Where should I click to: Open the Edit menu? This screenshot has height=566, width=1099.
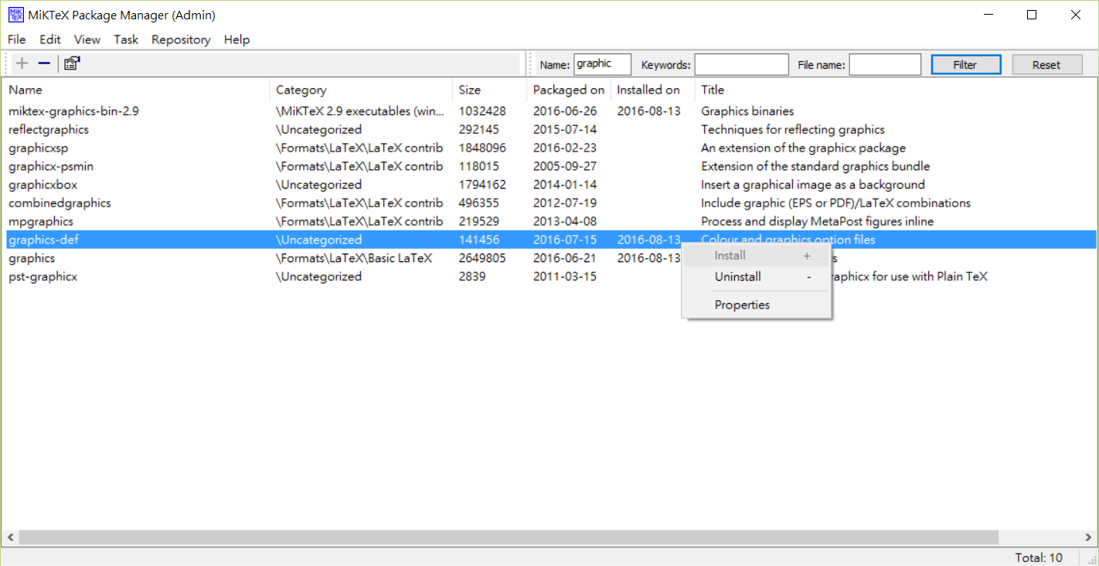[50, 39]
